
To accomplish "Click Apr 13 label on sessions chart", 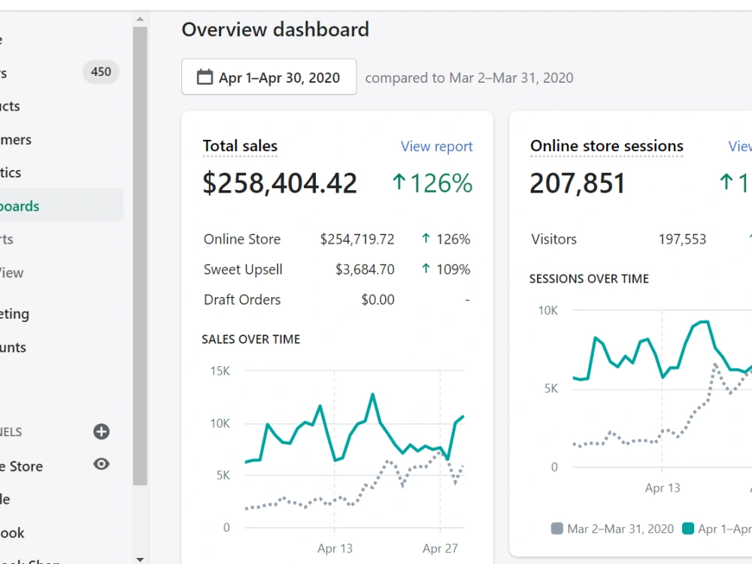I will click(663, 488).
